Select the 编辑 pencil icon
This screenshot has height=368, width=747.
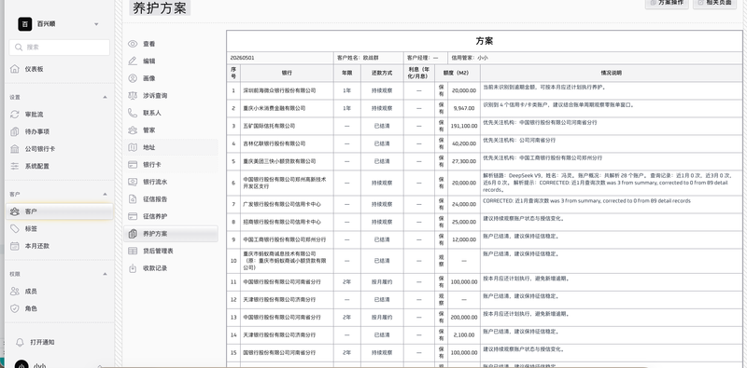133,61
